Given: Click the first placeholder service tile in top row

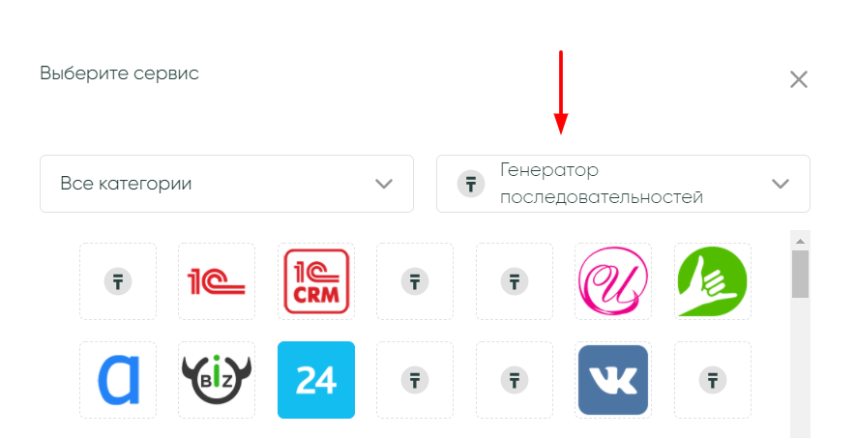Looking at the screenshot, I should click(118, 281).
